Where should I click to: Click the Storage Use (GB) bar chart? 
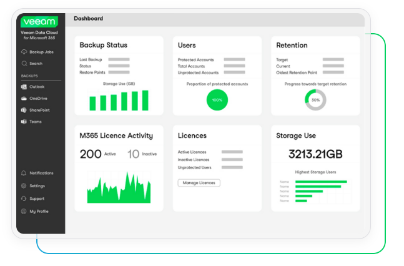[x=119, y=101]
